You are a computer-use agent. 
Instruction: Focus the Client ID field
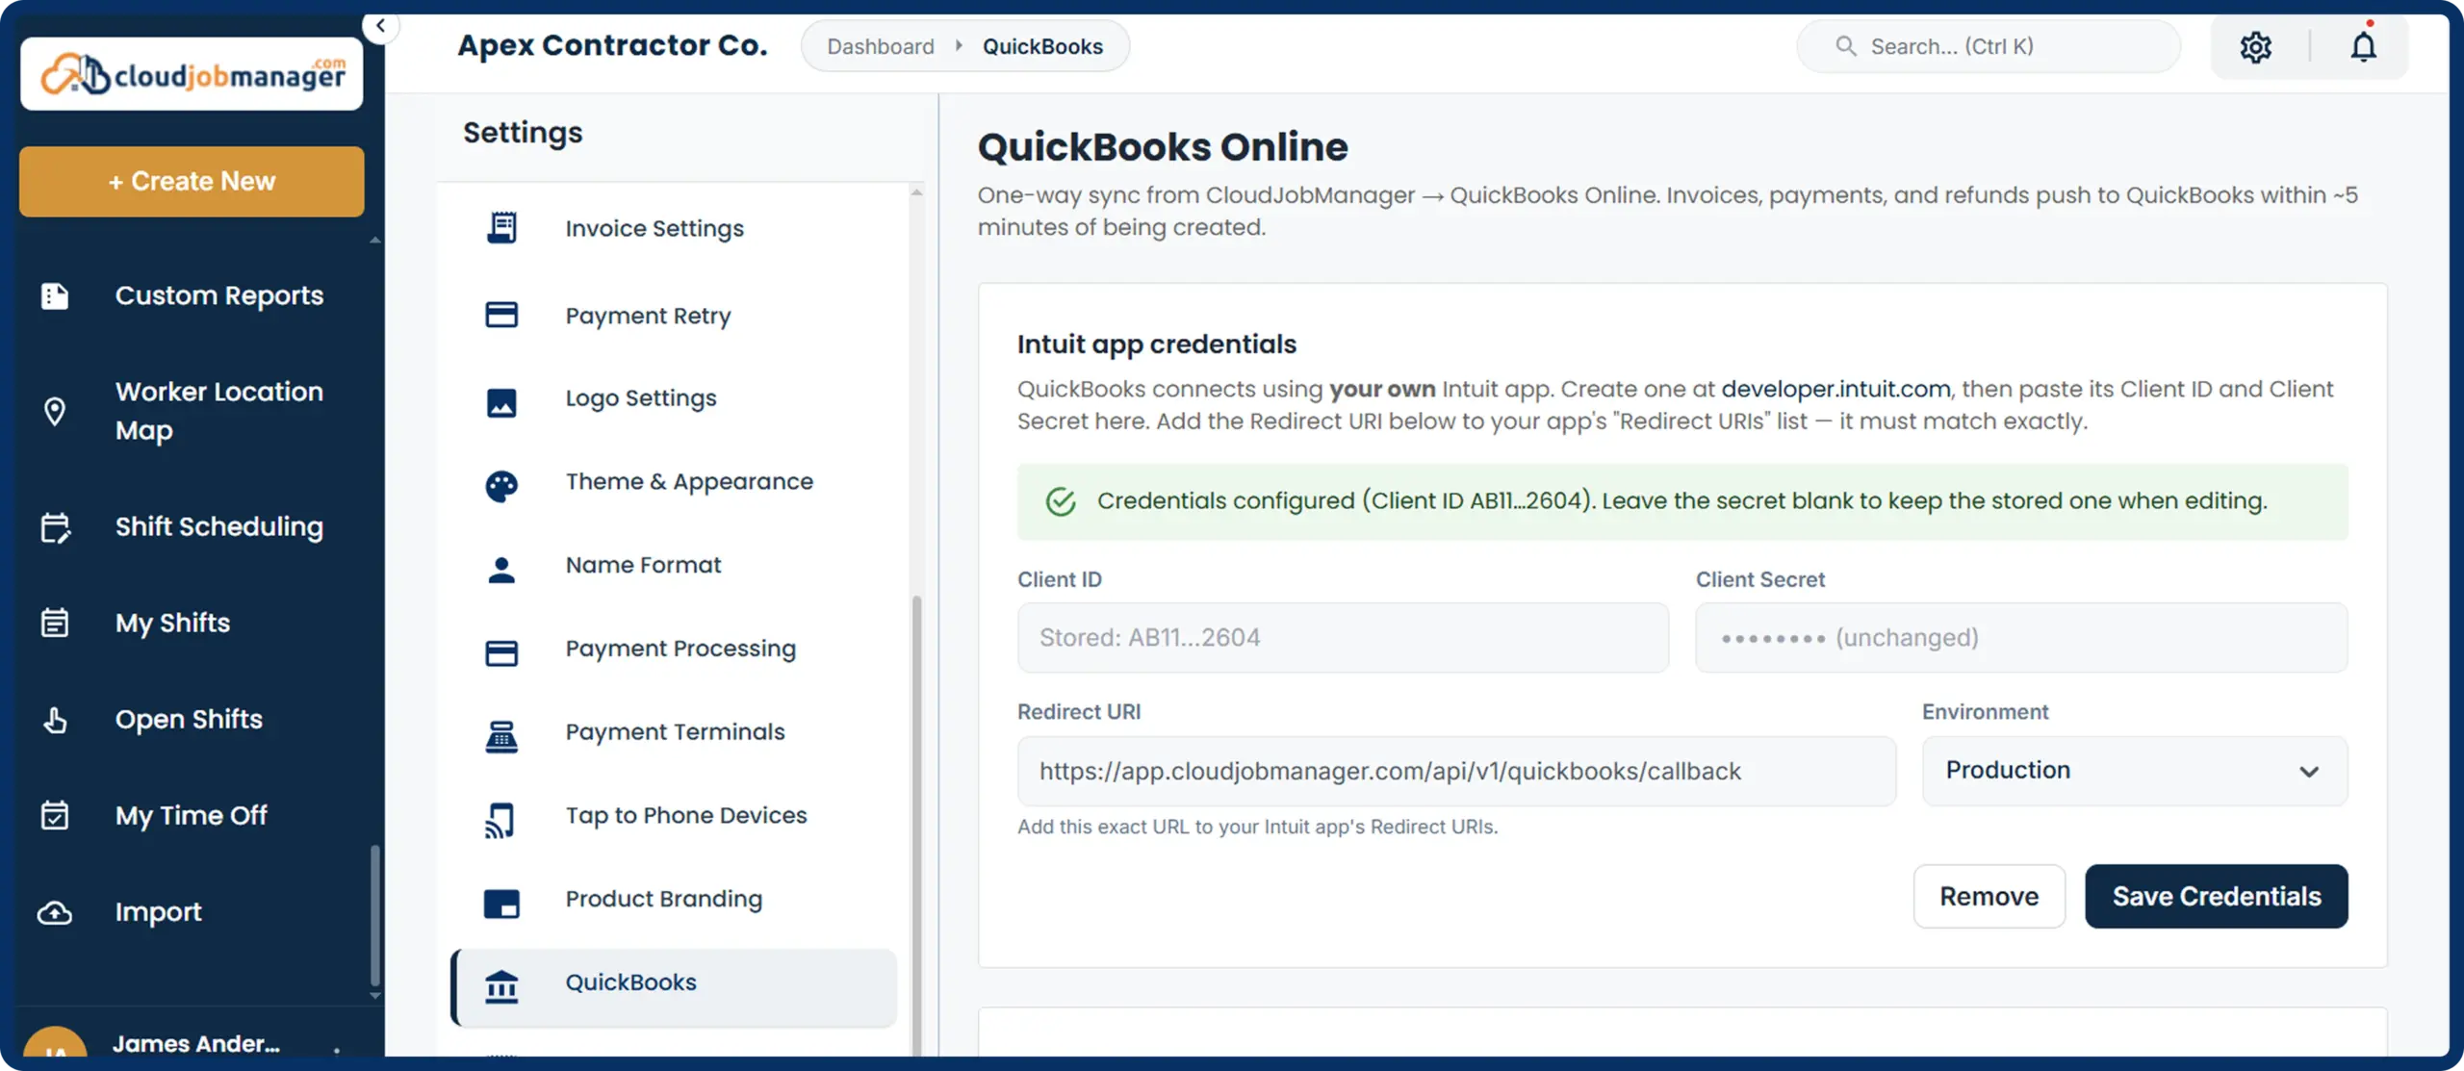click(x=1343, y=637)
